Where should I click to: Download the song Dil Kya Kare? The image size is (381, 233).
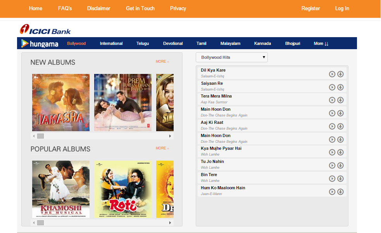tap(340, 74)
